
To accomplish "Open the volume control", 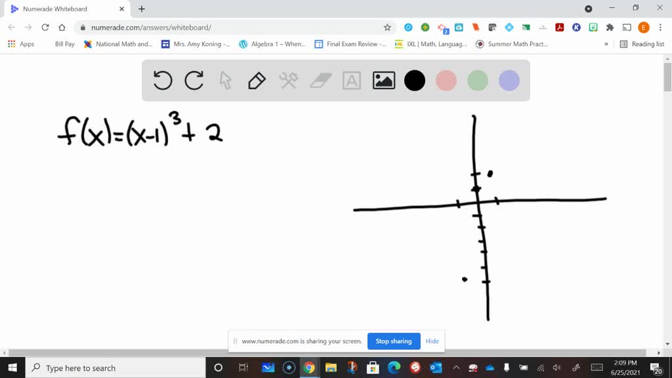I will (x=556, y=367).
